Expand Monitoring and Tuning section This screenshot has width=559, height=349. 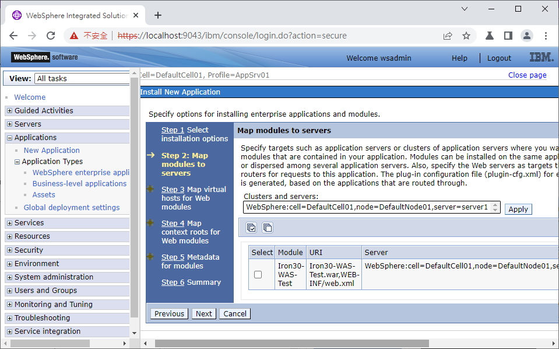coord(10,305)
